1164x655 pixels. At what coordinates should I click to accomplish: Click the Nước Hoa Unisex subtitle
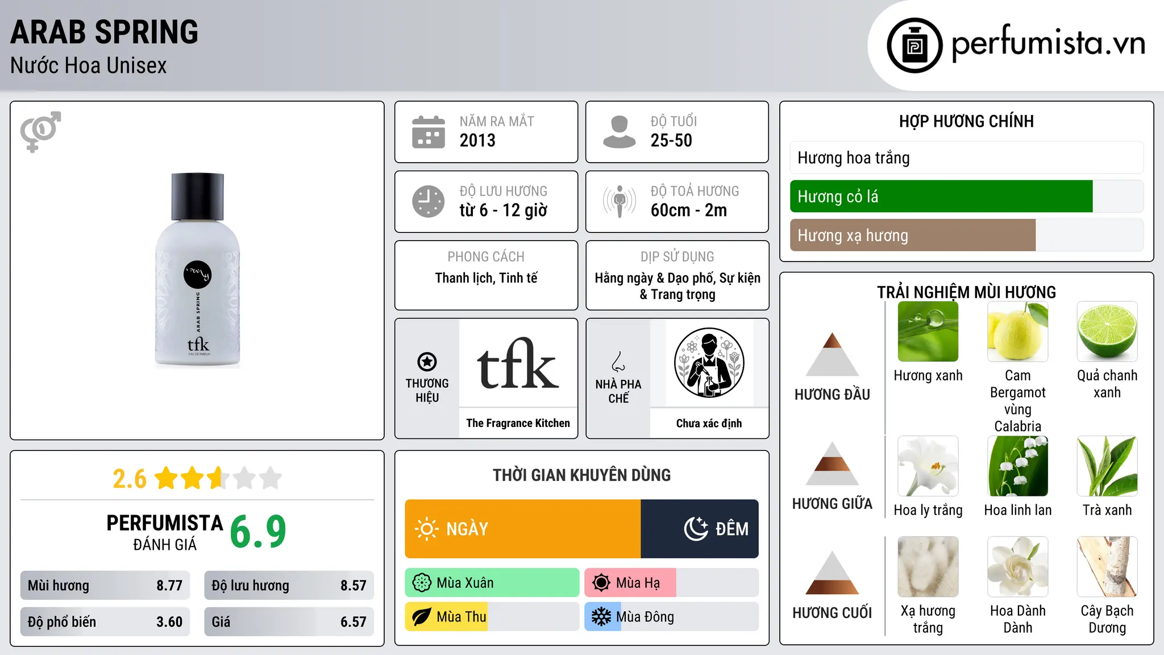(x=89, y=65)
